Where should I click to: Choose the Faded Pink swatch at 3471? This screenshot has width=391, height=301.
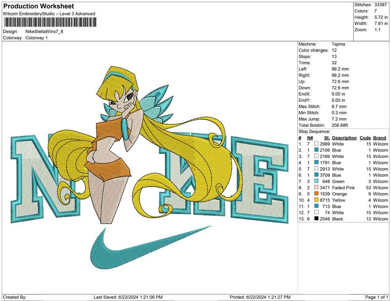pyautogui.click(x=316, y=187)
